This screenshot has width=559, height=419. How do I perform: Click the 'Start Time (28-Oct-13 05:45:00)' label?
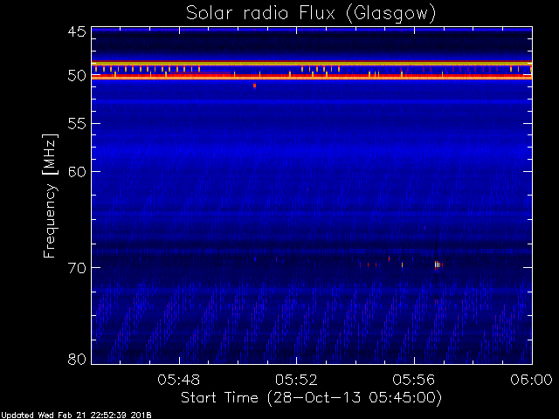[311, 398]
